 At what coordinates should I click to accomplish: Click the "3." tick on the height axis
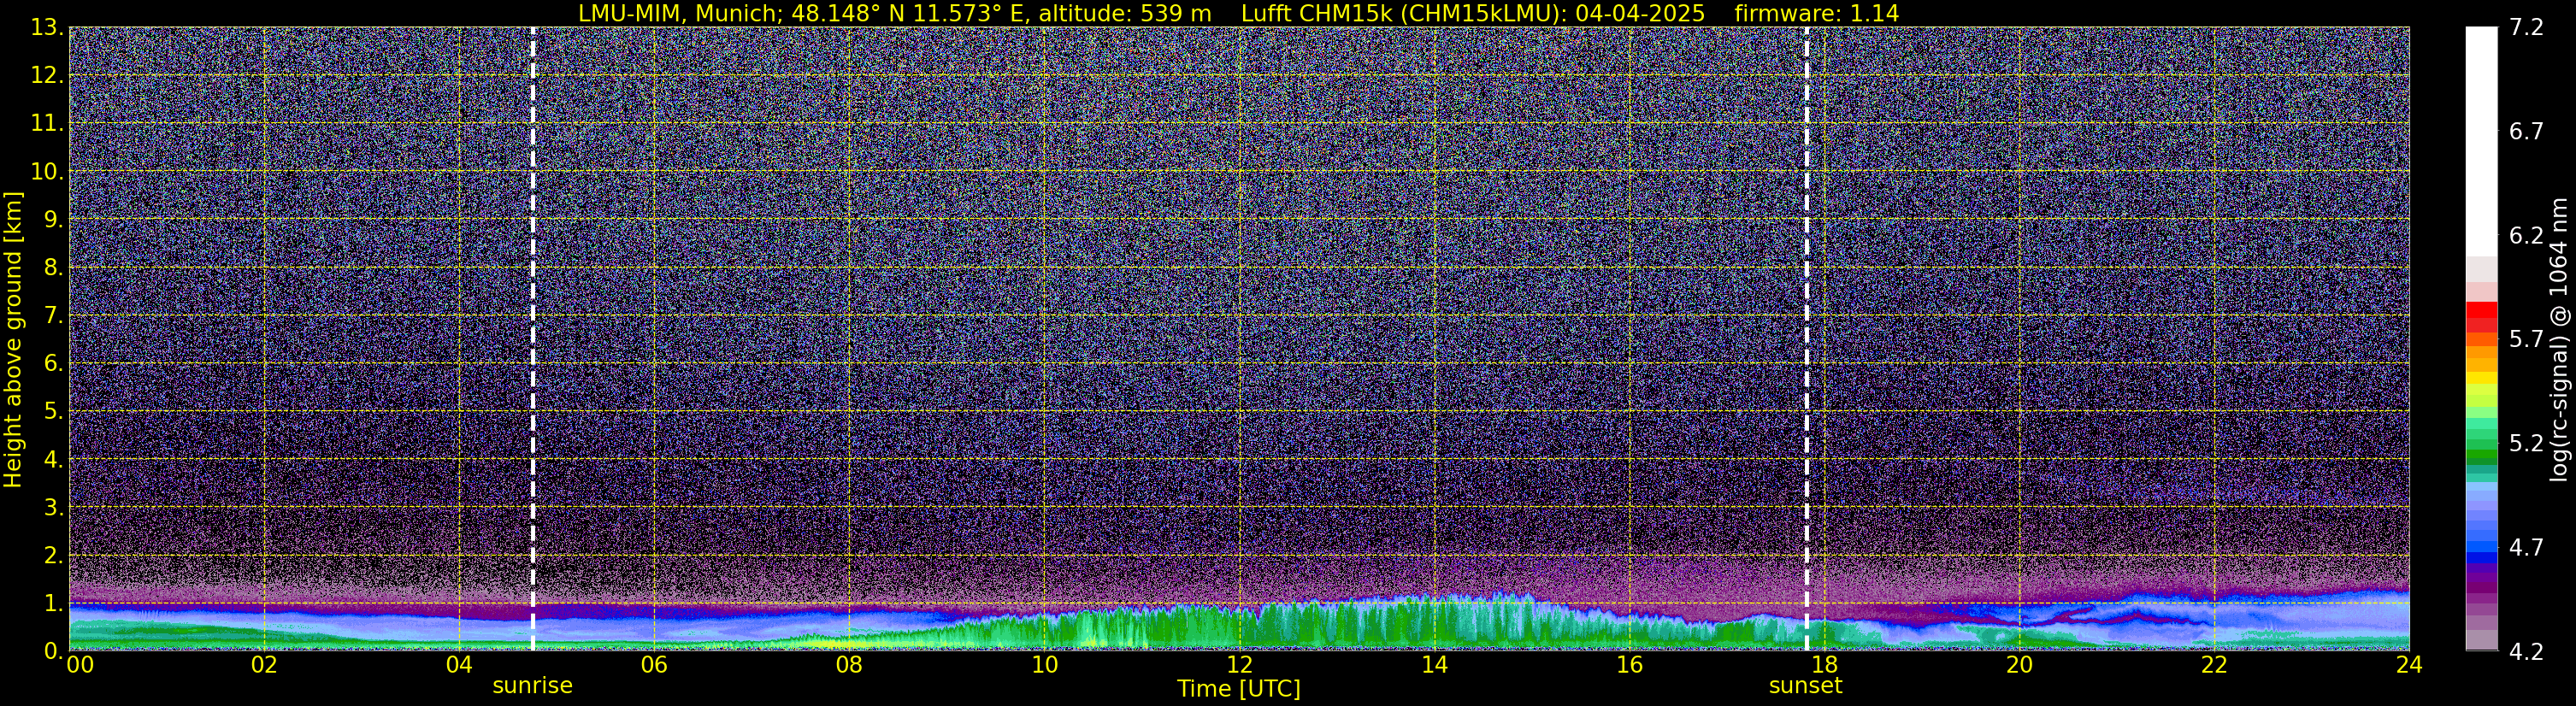tap(53, 507)
